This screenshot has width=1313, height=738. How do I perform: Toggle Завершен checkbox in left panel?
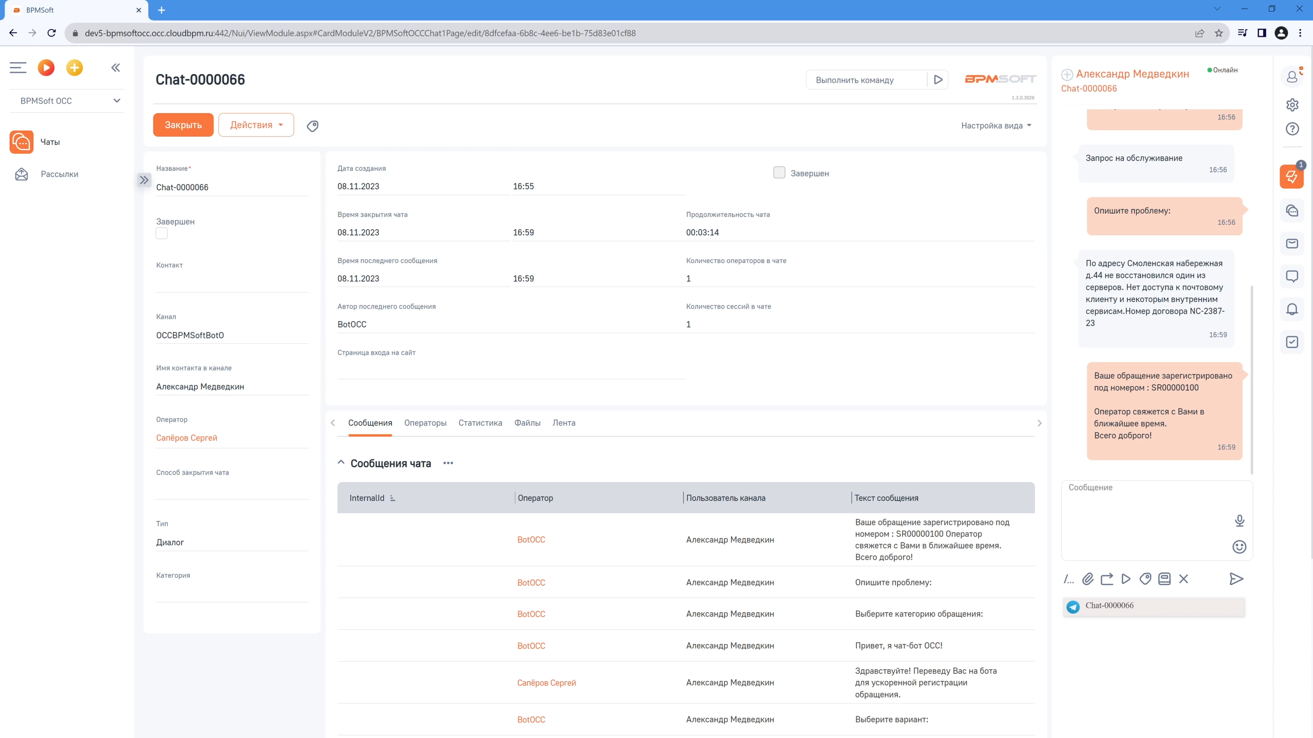(162, 234)
